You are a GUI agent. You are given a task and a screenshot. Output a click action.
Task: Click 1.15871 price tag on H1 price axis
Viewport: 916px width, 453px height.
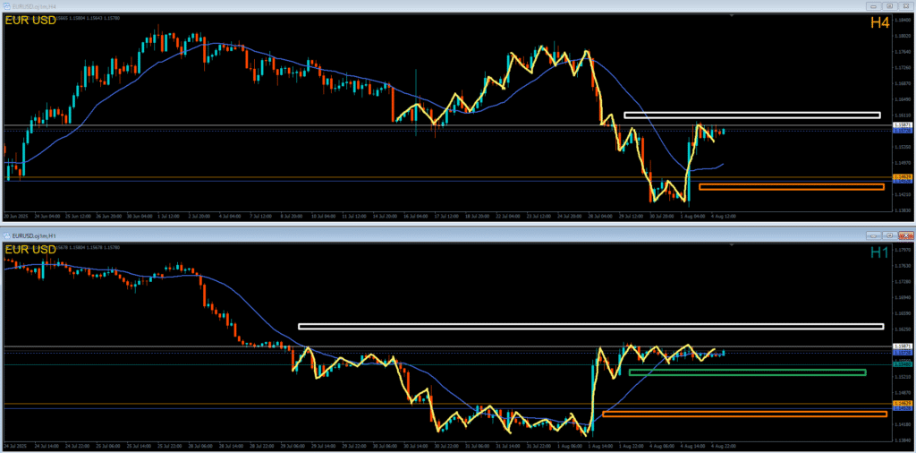pyautogui.click(x=902, y=346)
